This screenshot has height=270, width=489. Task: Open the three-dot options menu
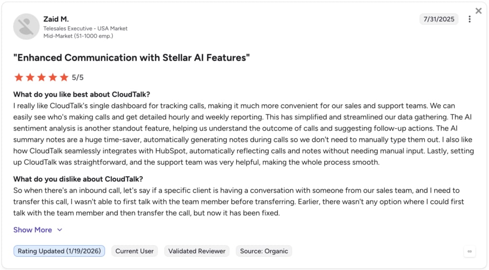pyautogui.click(x=469, y=19)
